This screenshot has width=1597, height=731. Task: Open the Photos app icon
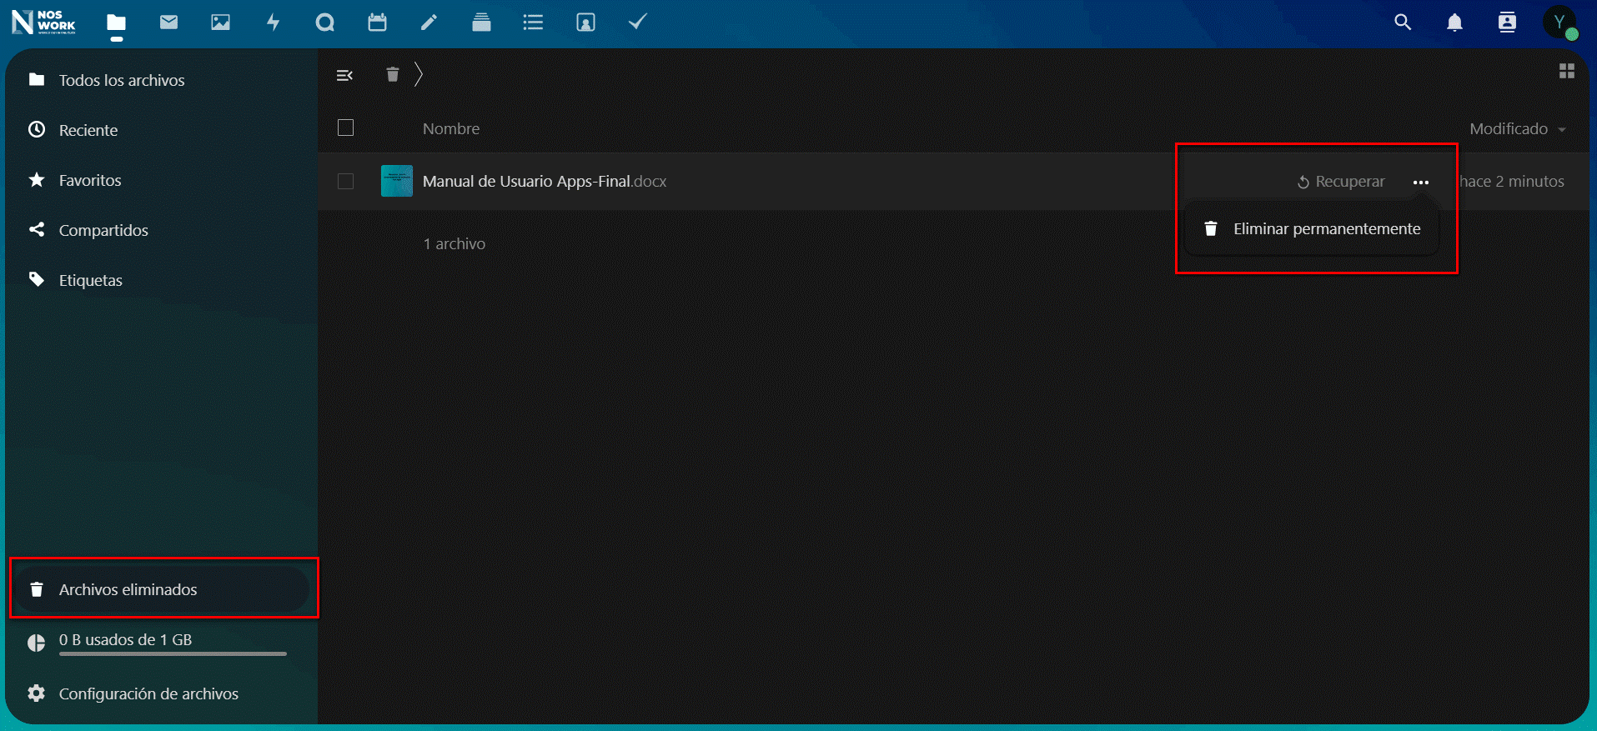pos(220,23)
